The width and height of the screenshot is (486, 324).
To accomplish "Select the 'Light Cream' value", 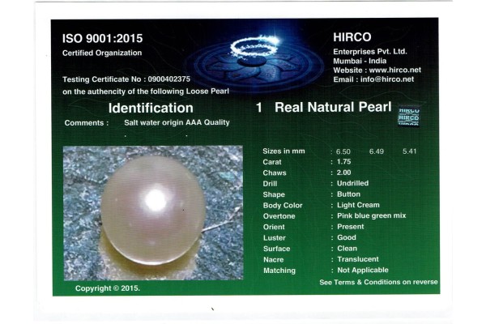I will (x=358, y=205).
